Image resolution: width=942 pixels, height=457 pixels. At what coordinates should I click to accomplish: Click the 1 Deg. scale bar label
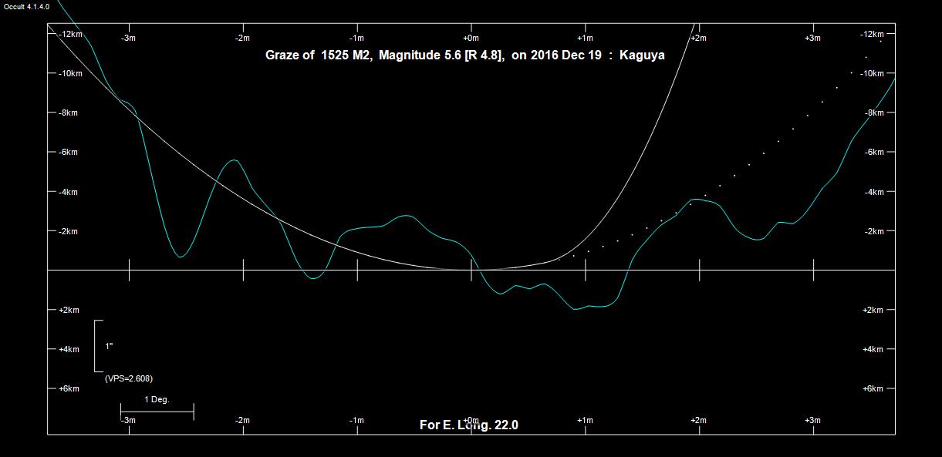tap(157, 399)
